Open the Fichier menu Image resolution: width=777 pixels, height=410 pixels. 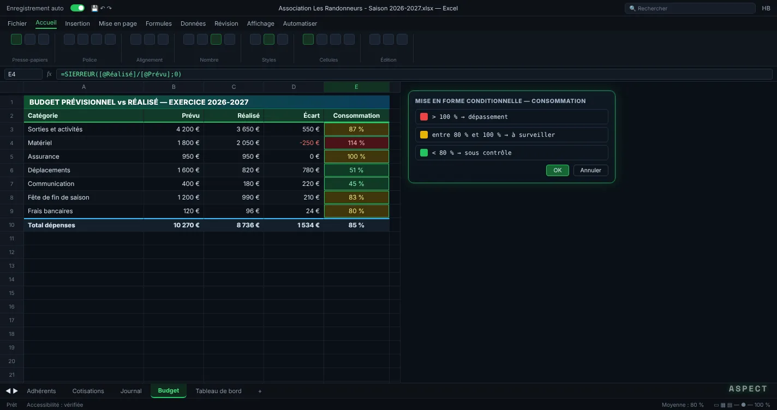pos(17,23)
